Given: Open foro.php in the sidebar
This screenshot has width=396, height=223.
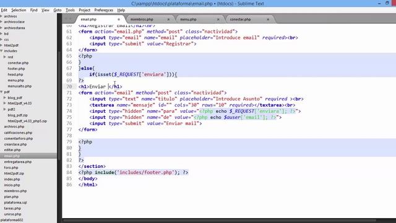Looking at the screenshot, I should point(11,167).
